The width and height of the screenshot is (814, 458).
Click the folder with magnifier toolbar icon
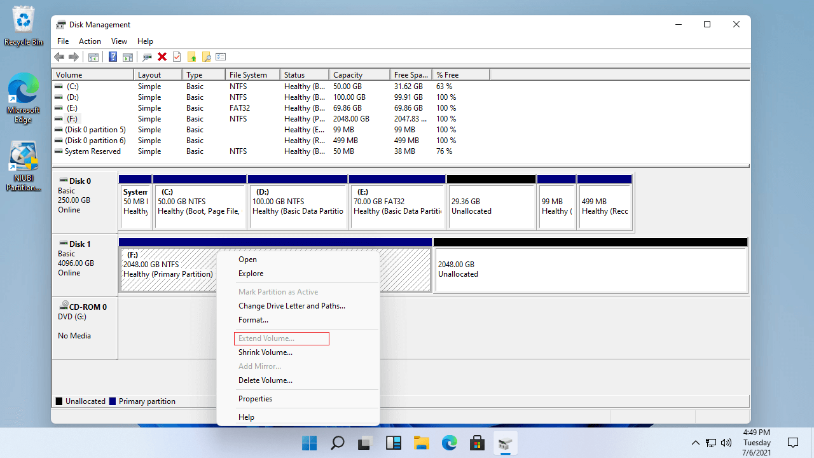click(x=206, y=57)
